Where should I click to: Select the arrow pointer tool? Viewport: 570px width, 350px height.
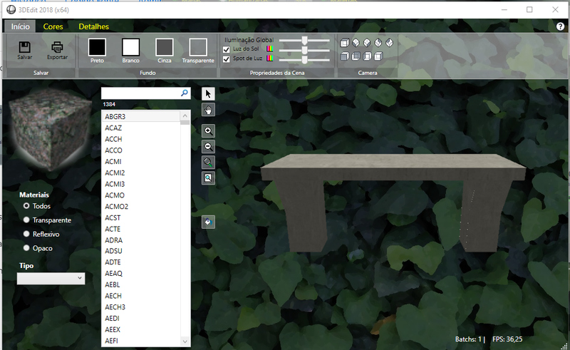(x=208, y=94)
